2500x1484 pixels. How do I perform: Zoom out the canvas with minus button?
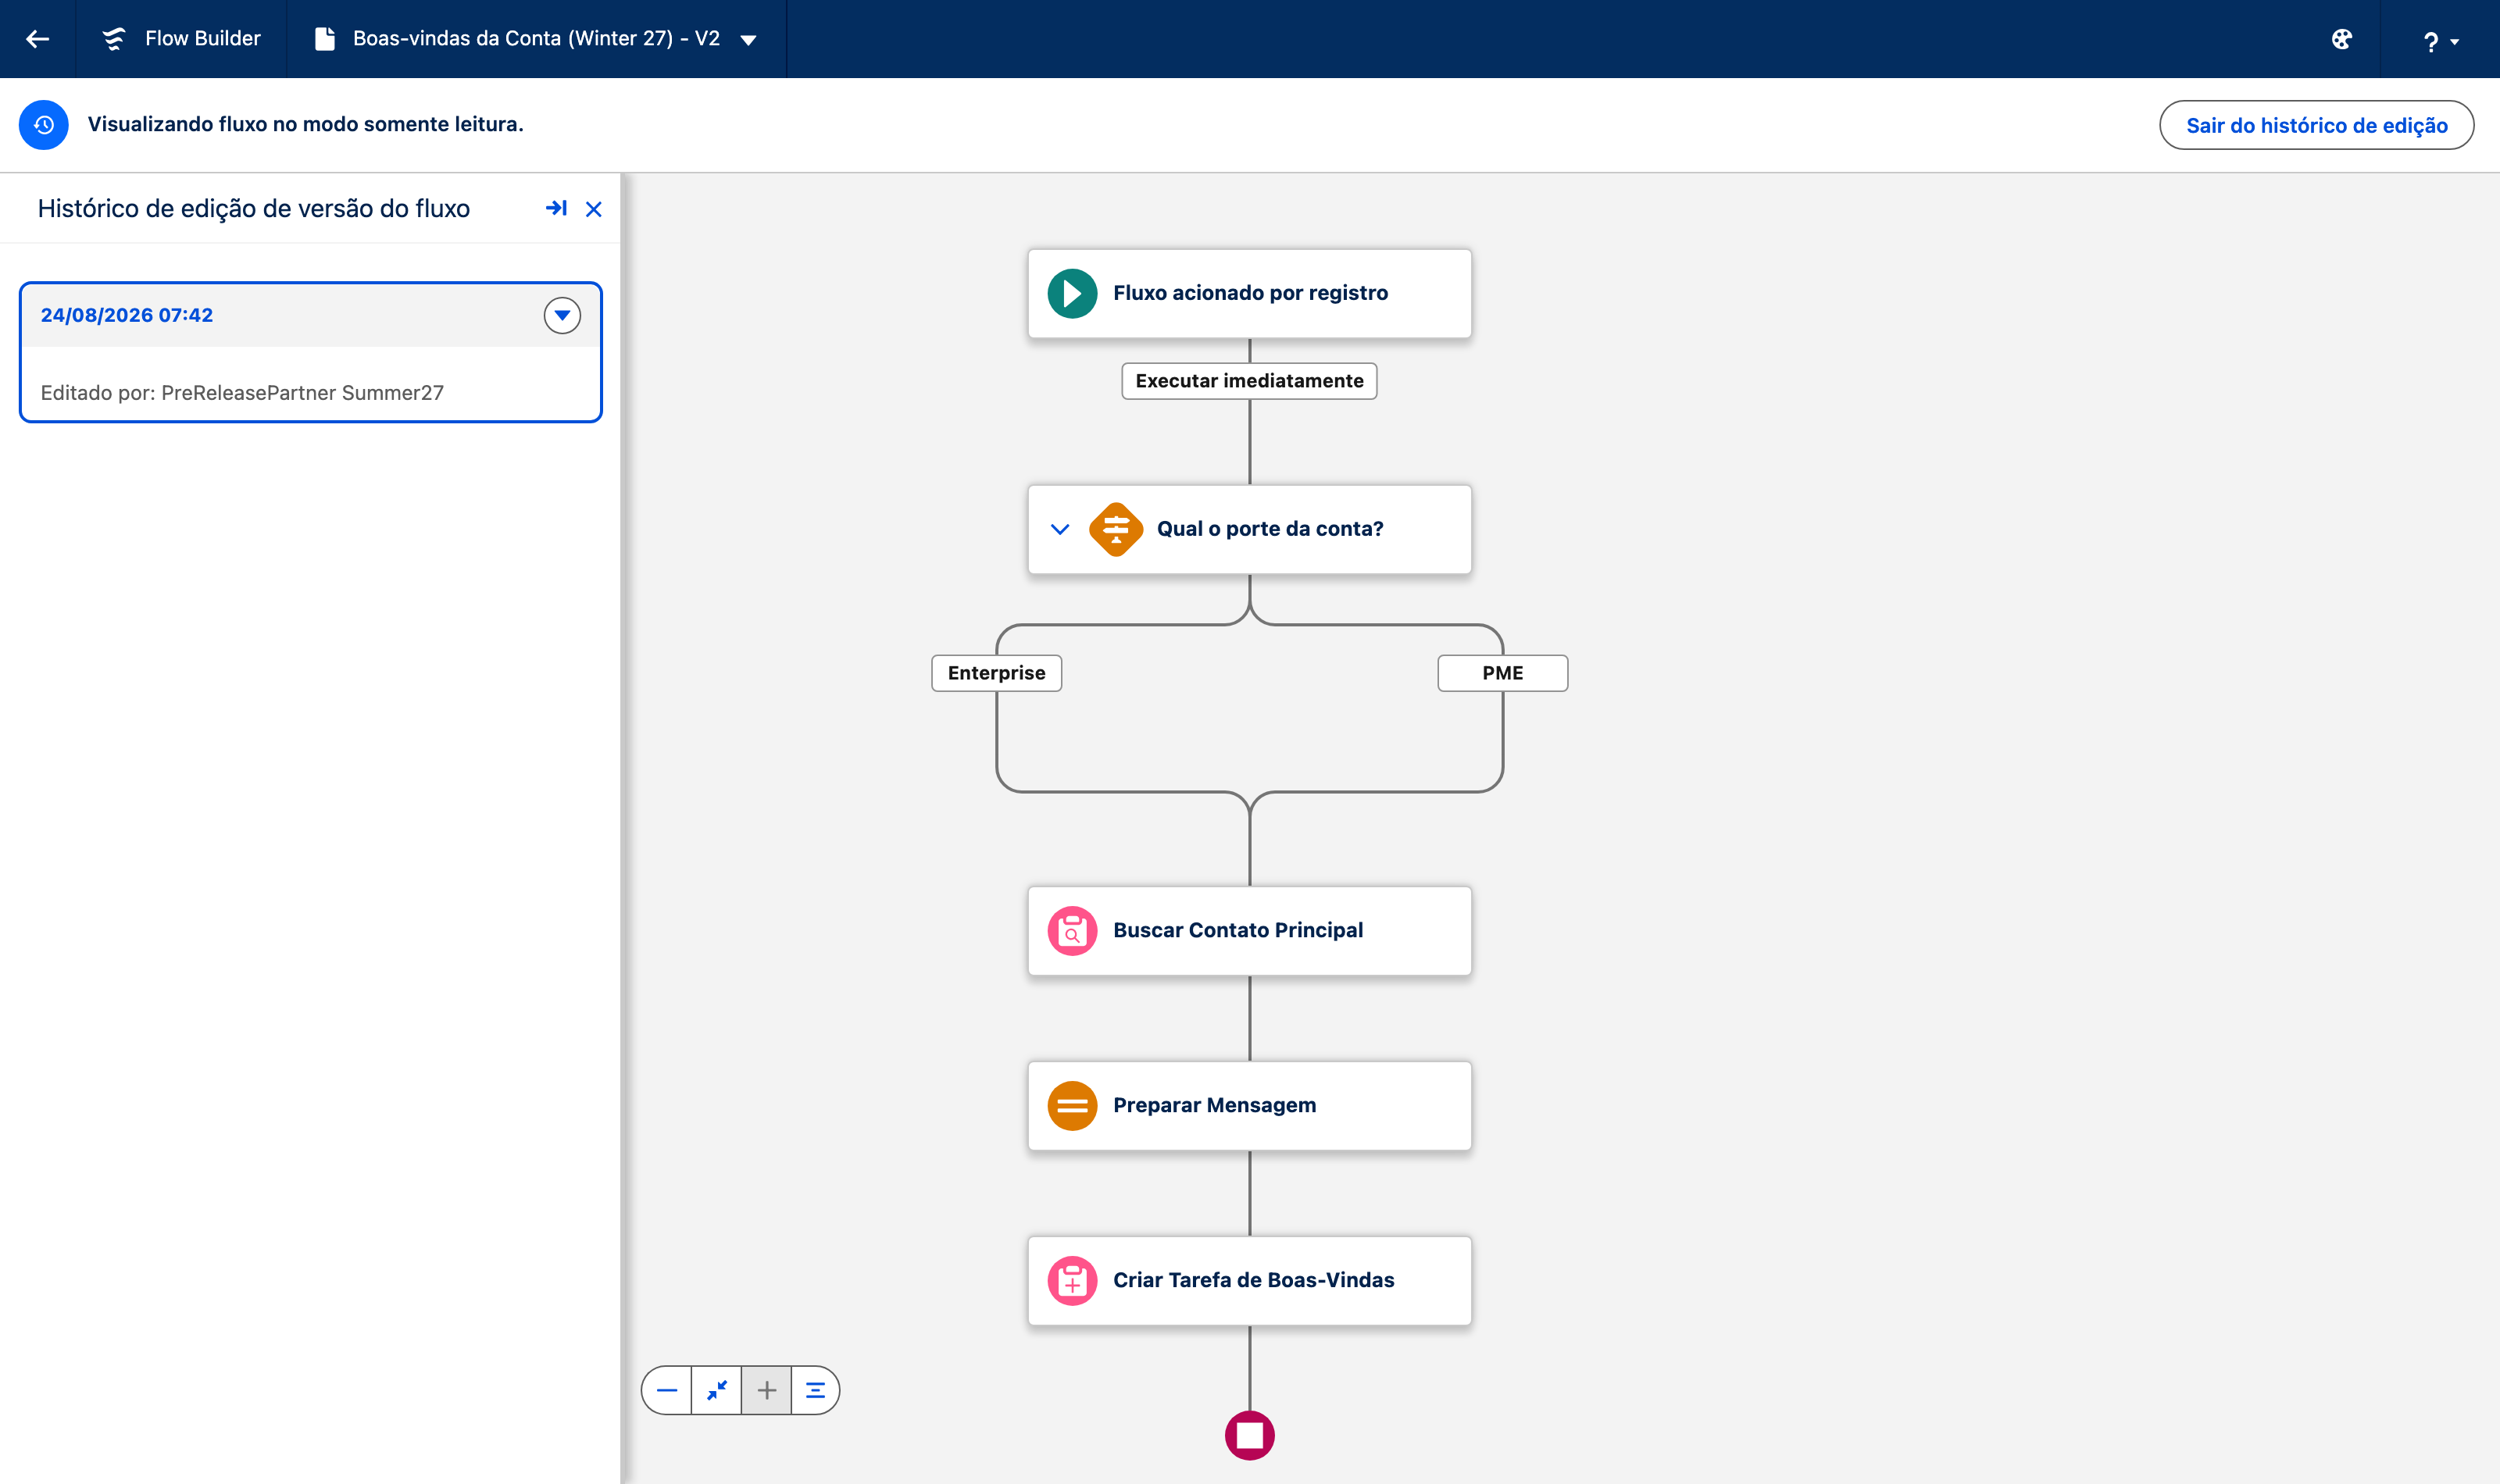[667, 1390]
